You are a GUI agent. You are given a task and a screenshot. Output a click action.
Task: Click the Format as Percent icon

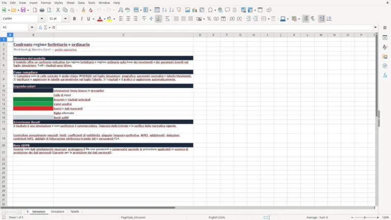point(209,19)
